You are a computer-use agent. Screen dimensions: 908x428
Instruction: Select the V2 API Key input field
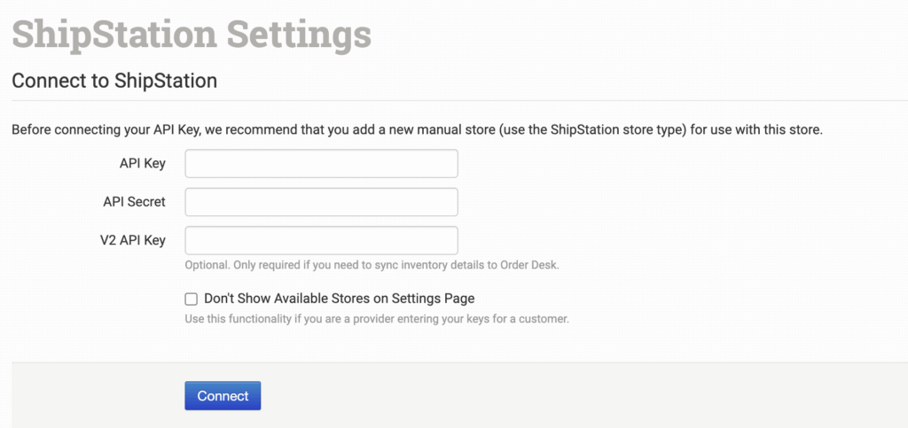click(x=321, y=240)
